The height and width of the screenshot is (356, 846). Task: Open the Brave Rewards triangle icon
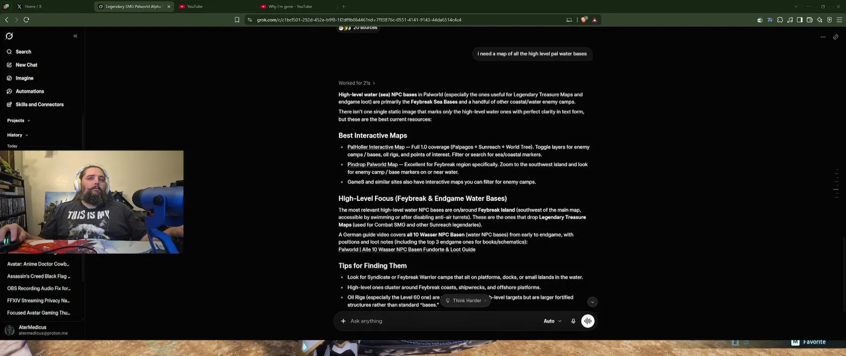pos(595,20)
